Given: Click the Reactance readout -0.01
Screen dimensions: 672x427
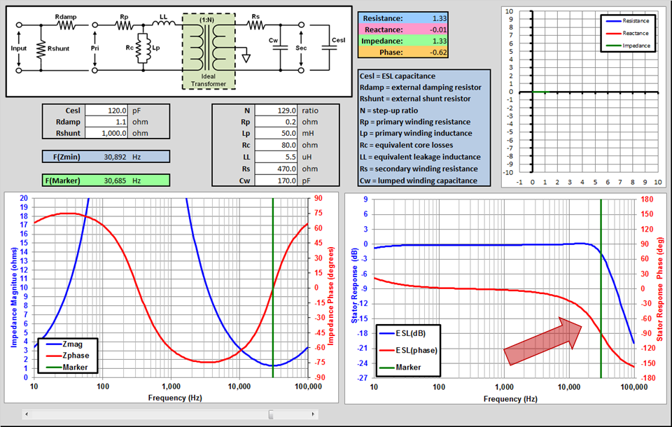Looking at the screenshot, I should coord(403,29).
